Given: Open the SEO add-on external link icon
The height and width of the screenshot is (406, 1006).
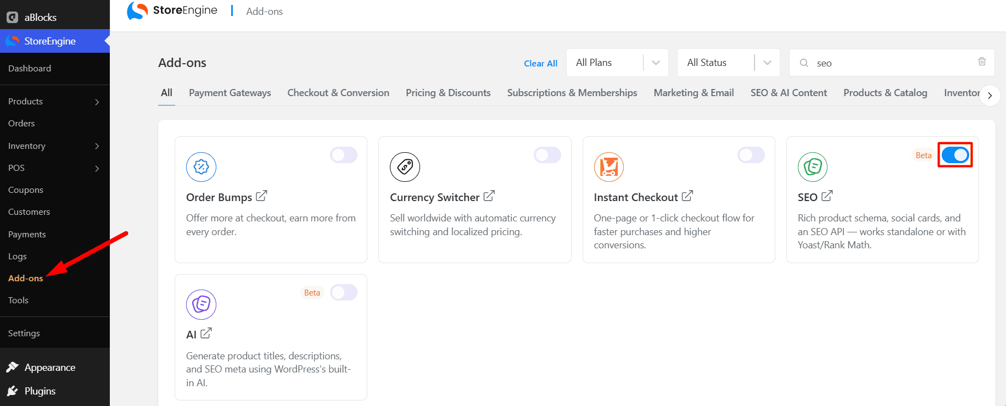Looking at the screenshot, I should coord(827,196).
